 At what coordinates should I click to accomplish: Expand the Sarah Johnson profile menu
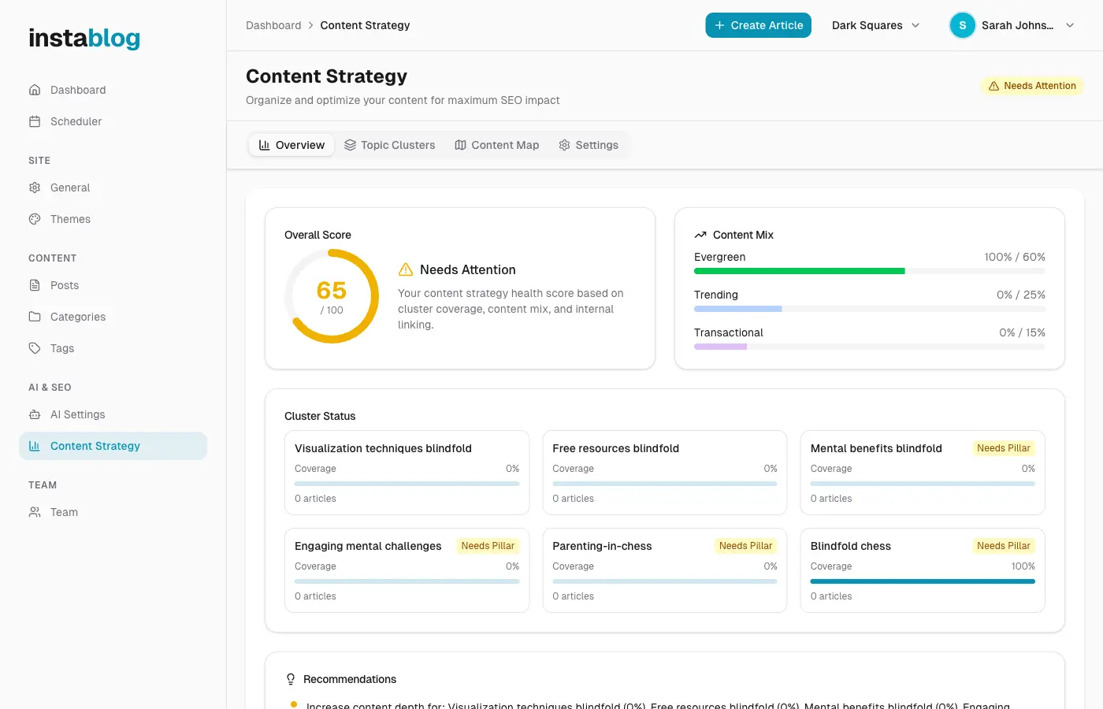[1012, 25]
